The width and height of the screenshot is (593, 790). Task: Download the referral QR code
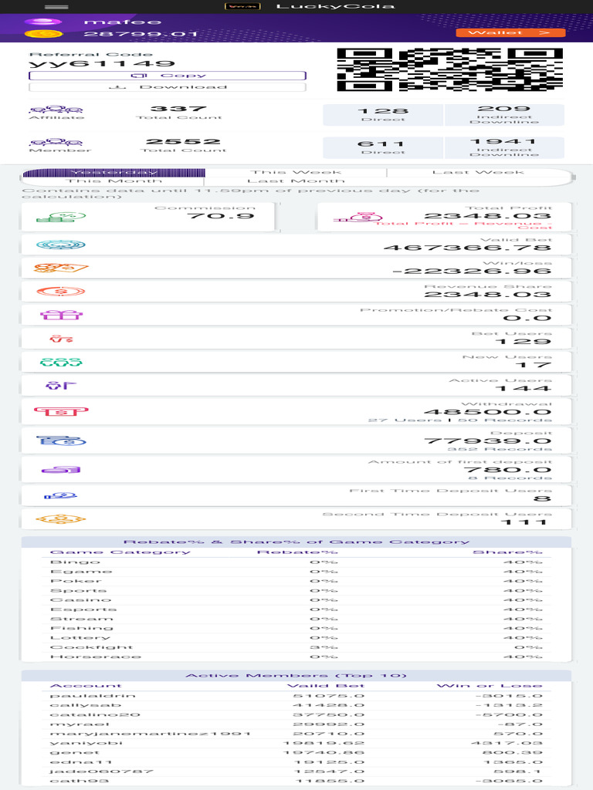coord(168,87)
